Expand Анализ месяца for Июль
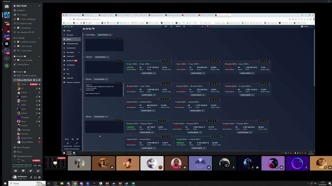332x186 pixels. [x=100, y=79]
